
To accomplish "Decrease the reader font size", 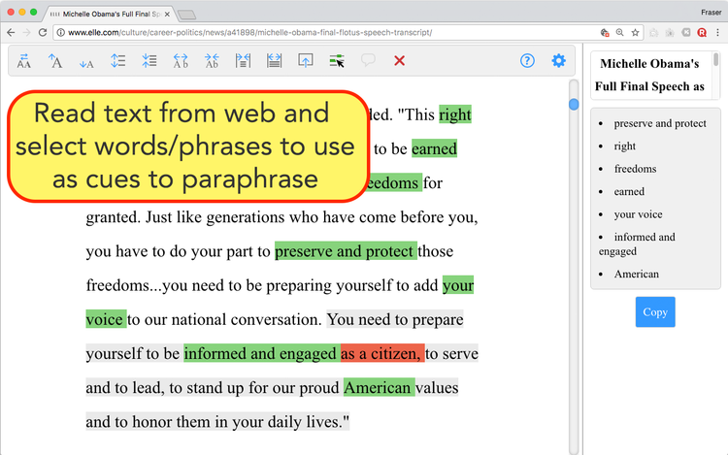I will (86, 64).
